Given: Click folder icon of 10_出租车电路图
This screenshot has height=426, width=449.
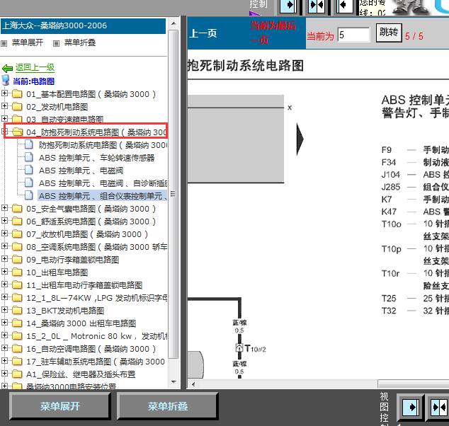Looking at the screenshot, I should click(17, 272).
